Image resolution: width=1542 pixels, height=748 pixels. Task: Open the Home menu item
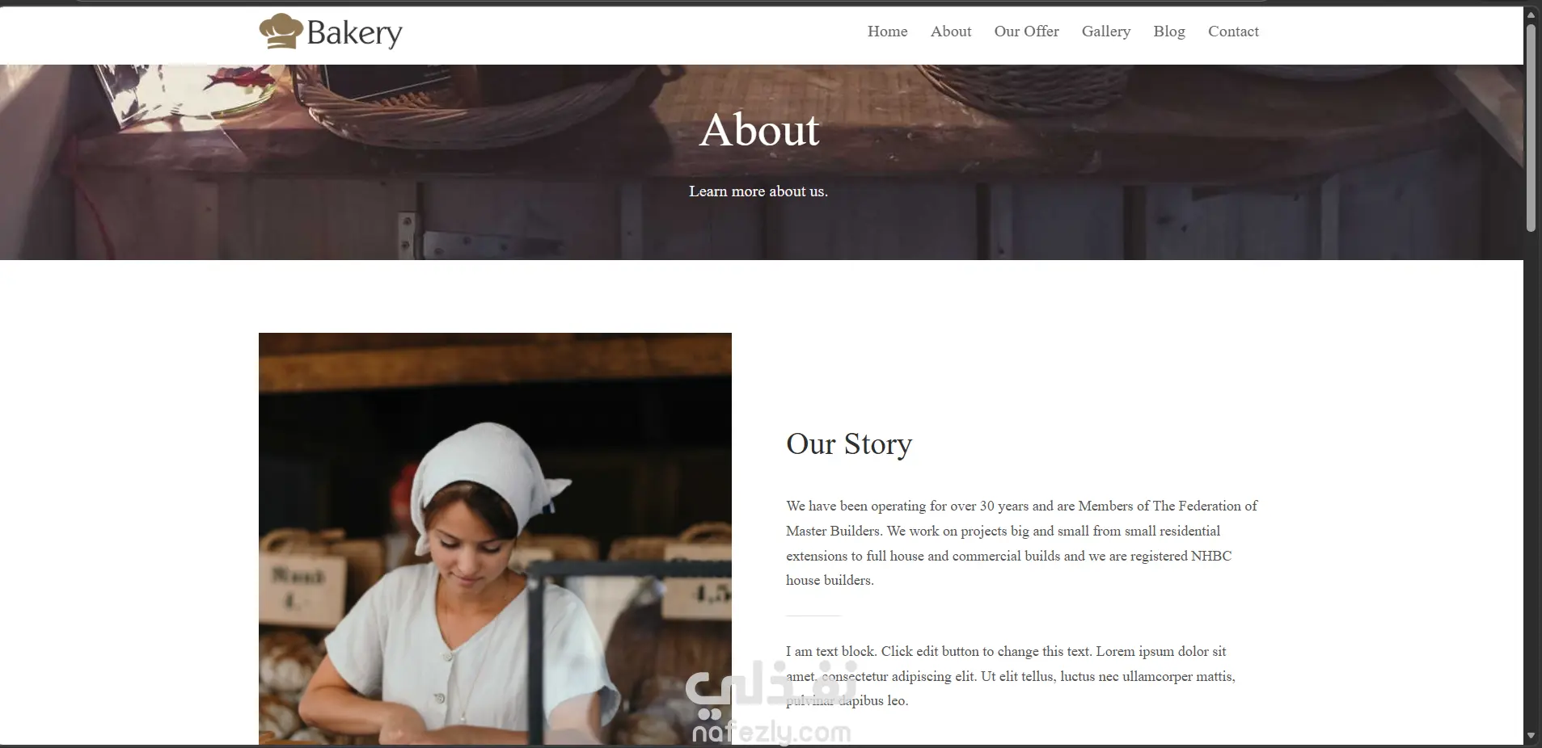point(887,32)
